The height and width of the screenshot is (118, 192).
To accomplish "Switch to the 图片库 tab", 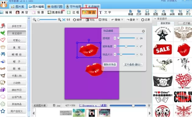I will point(18,7).
